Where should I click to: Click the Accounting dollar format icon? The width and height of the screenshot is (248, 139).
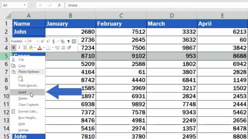click(x=54, y=42)
